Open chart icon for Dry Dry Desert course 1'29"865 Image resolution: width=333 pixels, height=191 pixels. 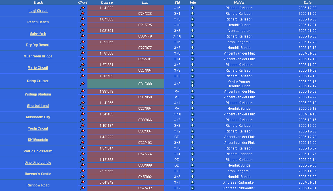[x=82, y=42]
